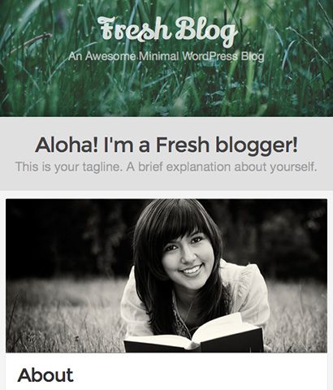Viewport: 333px width, 390px height.
Task: Click the word 'yourself.' in the tagline
Action: tap(293, 167)
